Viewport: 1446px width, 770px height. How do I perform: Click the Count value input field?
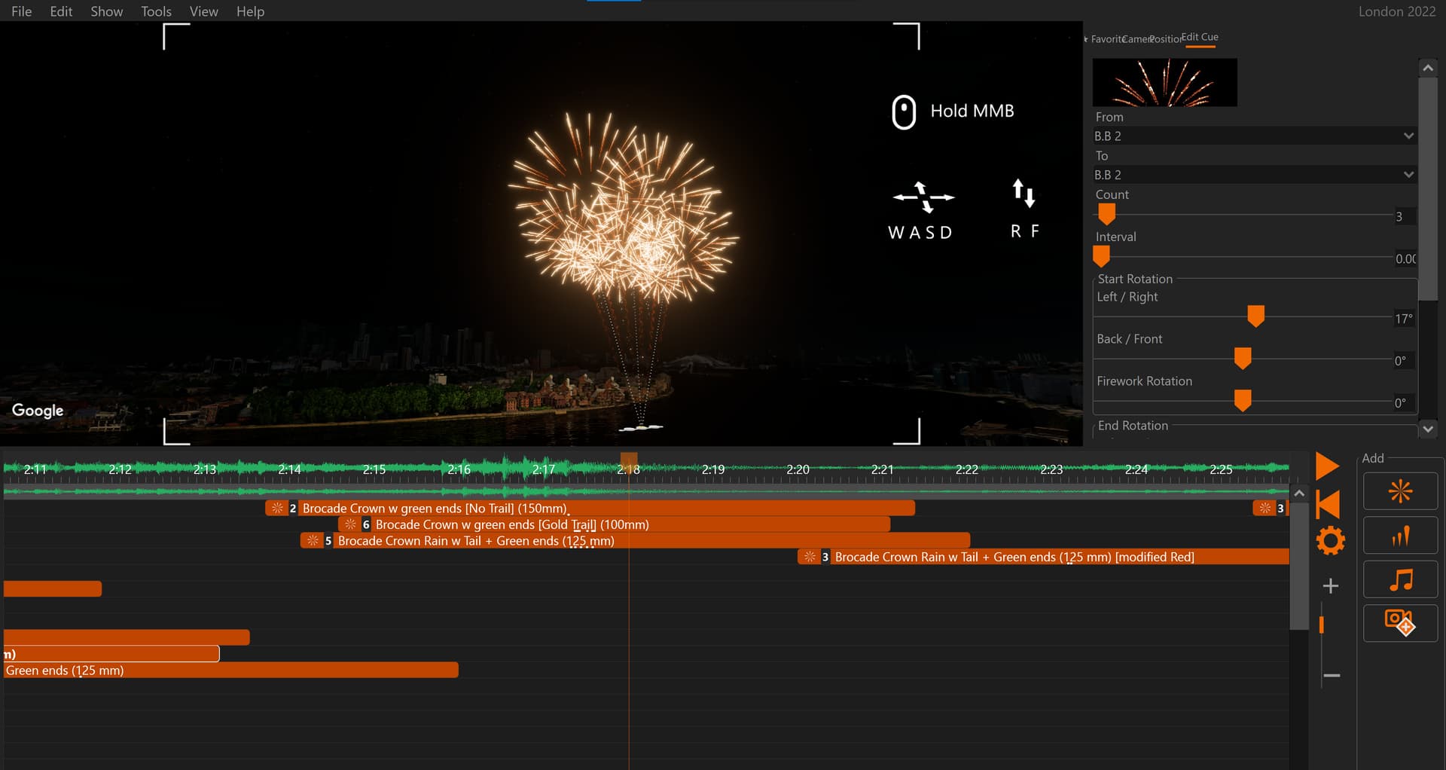coord(1405,217)
